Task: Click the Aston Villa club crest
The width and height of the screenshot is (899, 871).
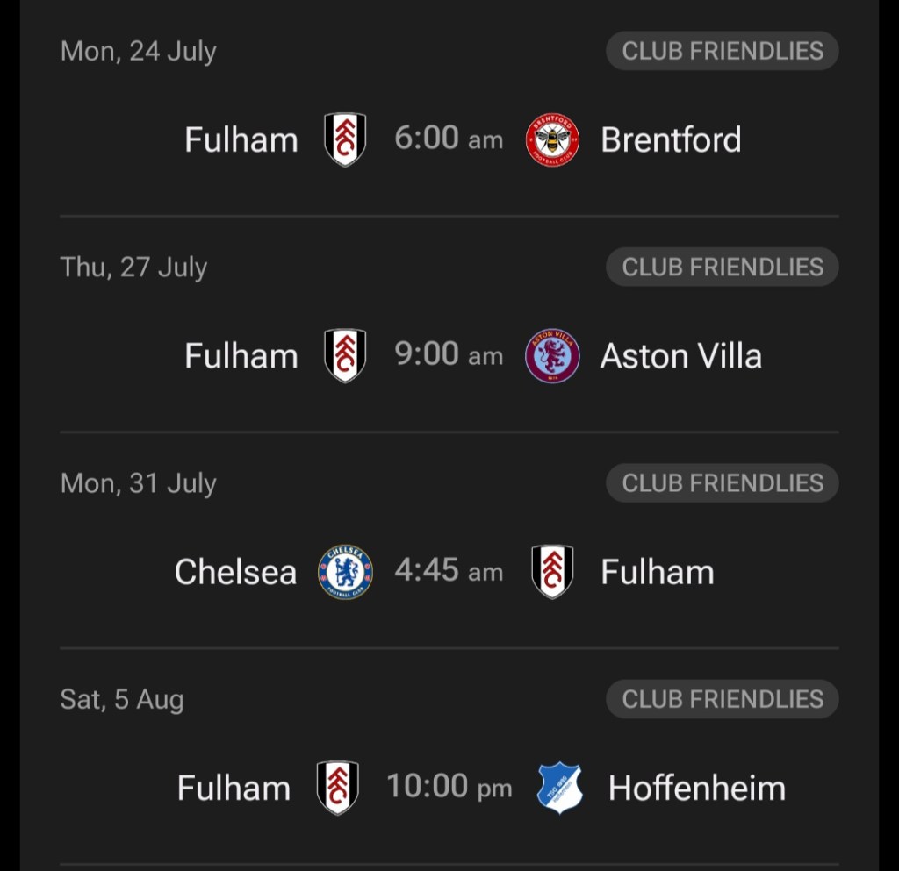Action: click(x=552, y=356)
